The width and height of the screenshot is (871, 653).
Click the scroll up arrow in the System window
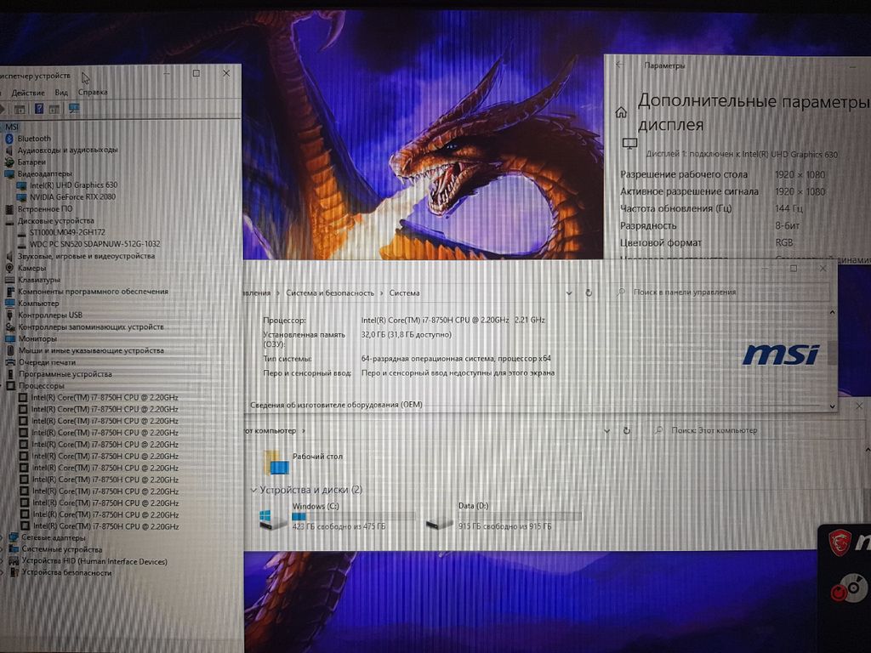point(832,313)
